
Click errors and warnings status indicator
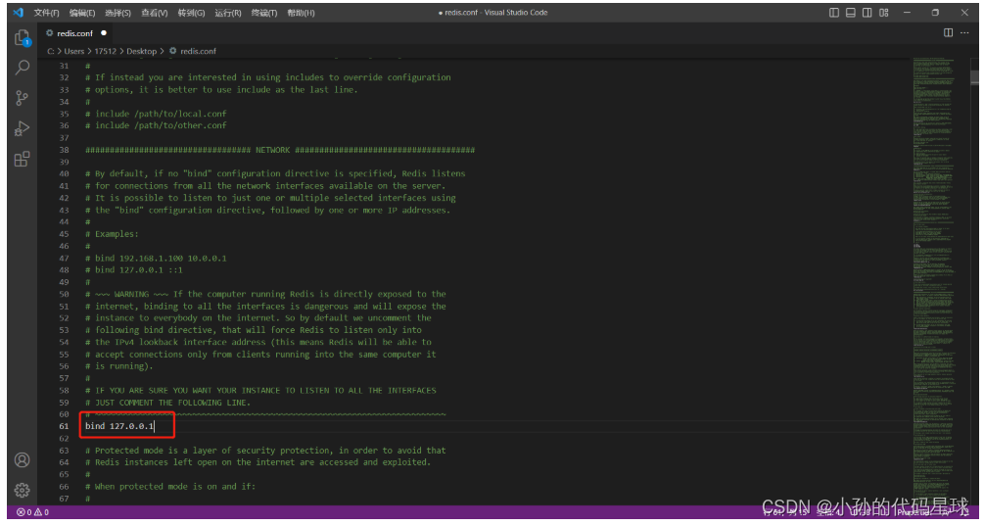pos(32,512)
